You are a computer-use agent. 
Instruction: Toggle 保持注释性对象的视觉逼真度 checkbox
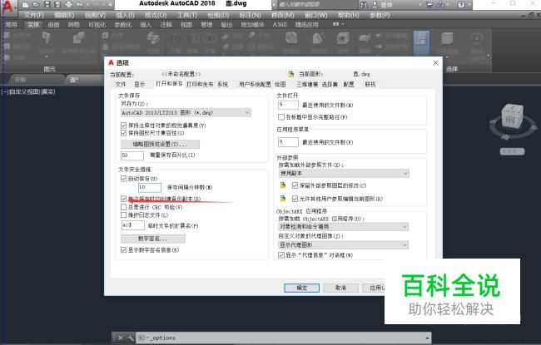tap(123, 125)
